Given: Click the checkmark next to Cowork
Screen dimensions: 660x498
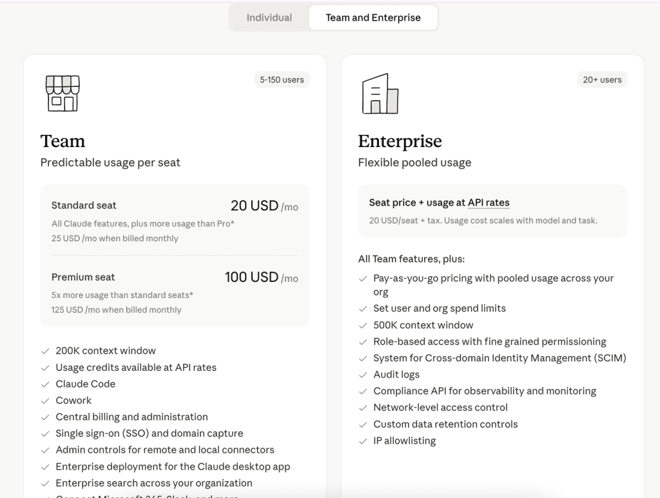Looking at the screenshot, I should 45,401.
